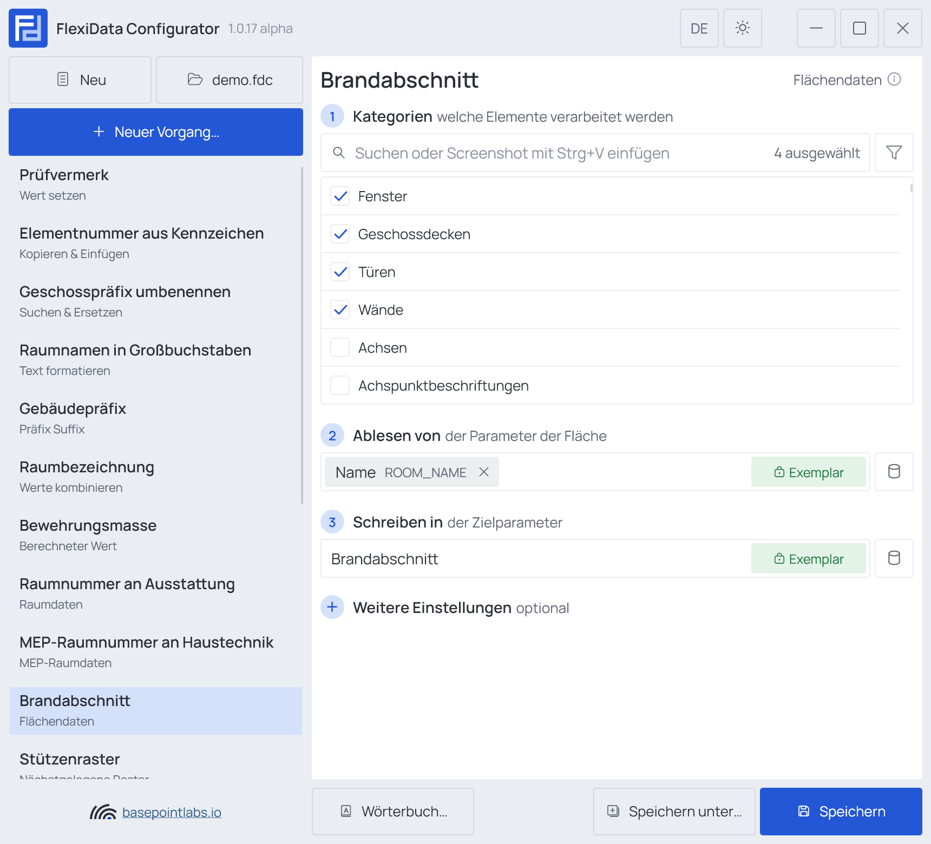Viewport: 931px width, 844px height.
Task: Open the Raumbezeichnung process
Action: pos(155,477)
